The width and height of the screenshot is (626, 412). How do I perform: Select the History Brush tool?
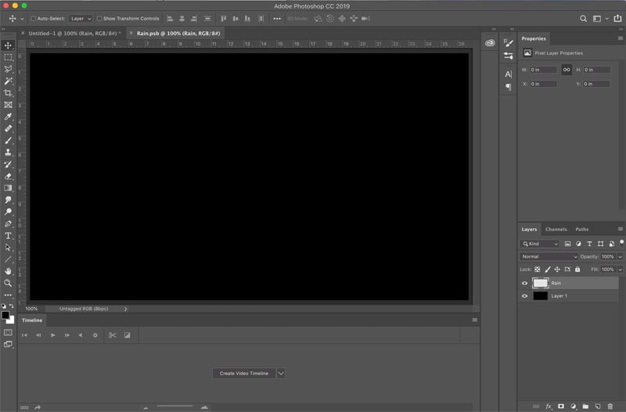coord(8,164)
